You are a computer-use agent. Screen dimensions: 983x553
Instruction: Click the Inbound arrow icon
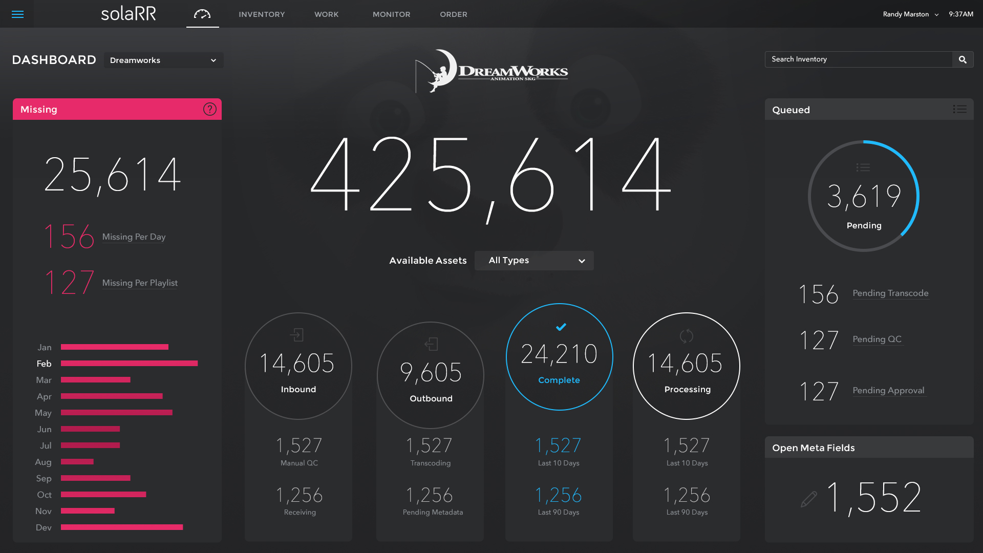[297, 335]
